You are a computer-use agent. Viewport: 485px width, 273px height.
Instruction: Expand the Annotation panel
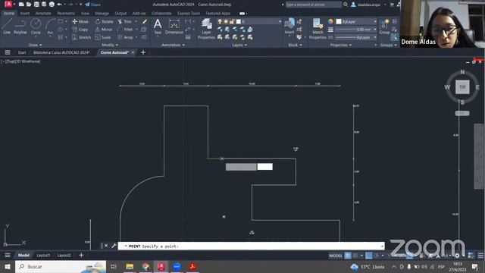[173, 45]
